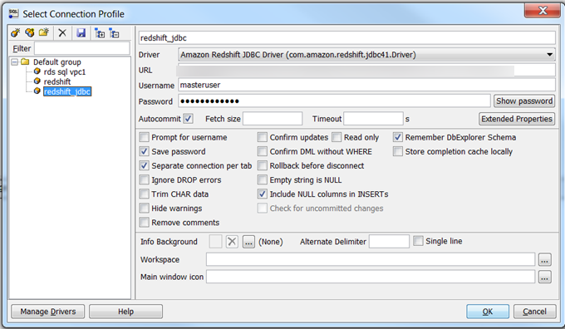Confirm with the OK button

(488, 312)
